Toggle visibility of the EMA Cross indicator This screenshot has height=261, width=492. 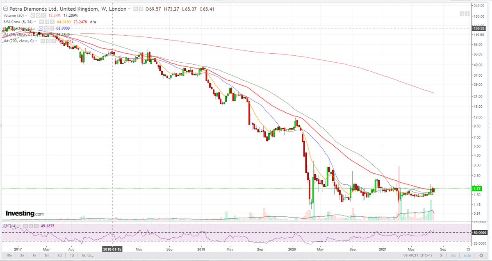pyautogui.click(x=41, y=22)
